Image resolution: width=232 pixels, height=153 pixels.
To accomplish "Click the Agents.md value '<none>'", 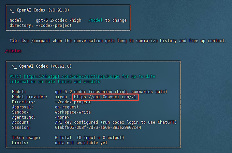I will pos(62,117).
